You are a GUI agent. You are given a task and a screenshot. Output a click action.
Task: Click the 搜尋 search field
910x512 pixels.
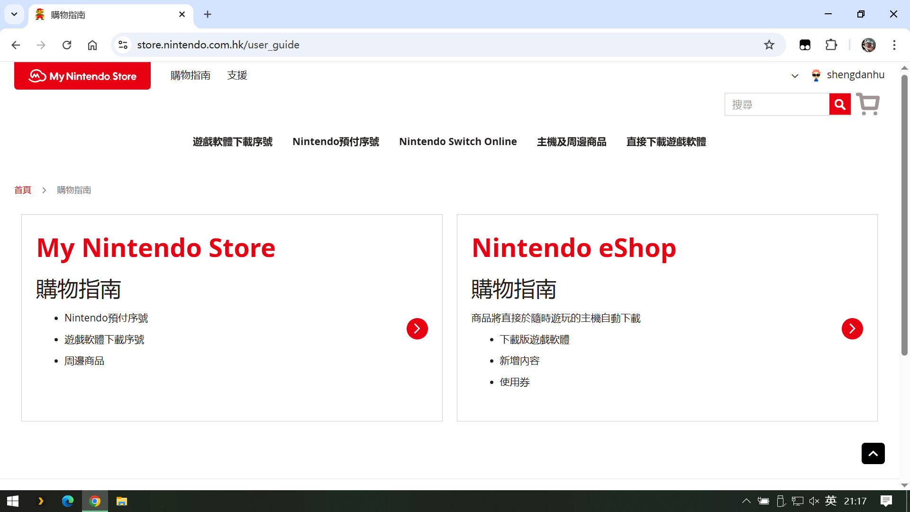[777, 104]
